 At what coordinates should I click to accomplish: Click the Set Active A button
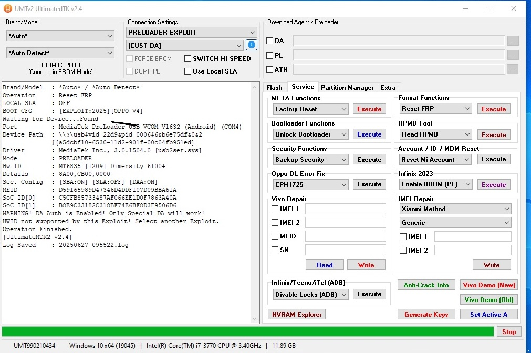[488, 314]
